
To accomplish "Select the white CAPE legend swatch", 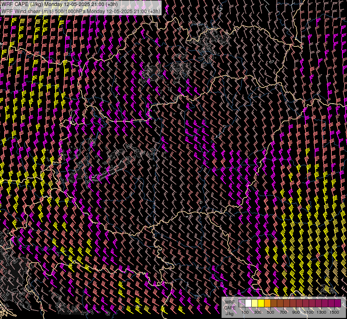I will click(x=248, y=303).
